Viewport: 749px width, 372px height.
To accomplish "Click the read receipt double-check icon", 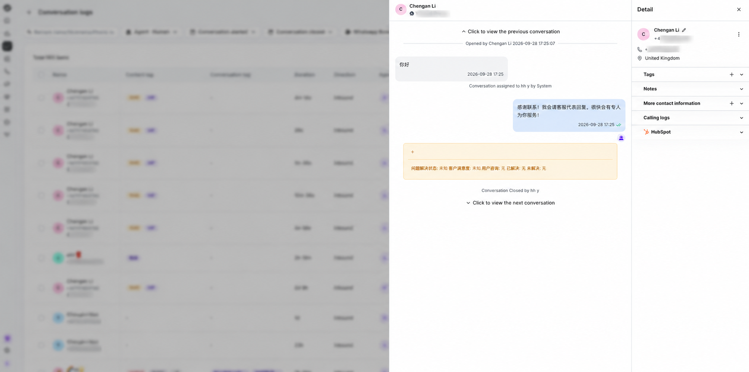I will [x=618, y=125].
